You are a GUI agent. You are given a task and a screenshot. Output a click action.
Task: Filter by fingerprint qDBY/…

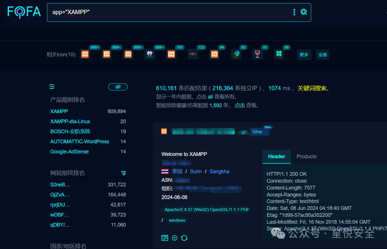tap(60, 225)
